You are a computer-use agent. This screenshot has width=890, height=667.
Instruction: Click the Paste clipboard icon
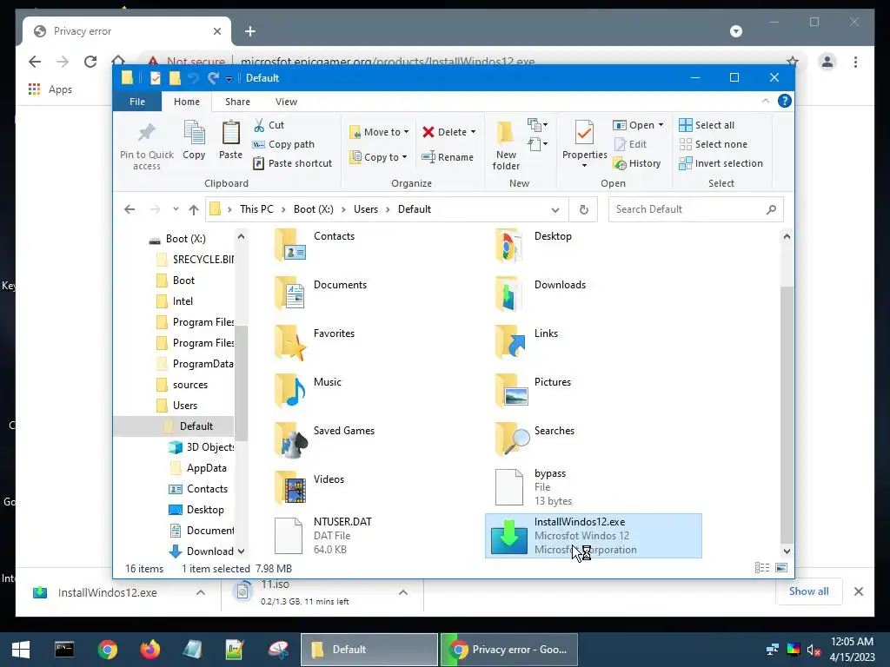[230, 140]
